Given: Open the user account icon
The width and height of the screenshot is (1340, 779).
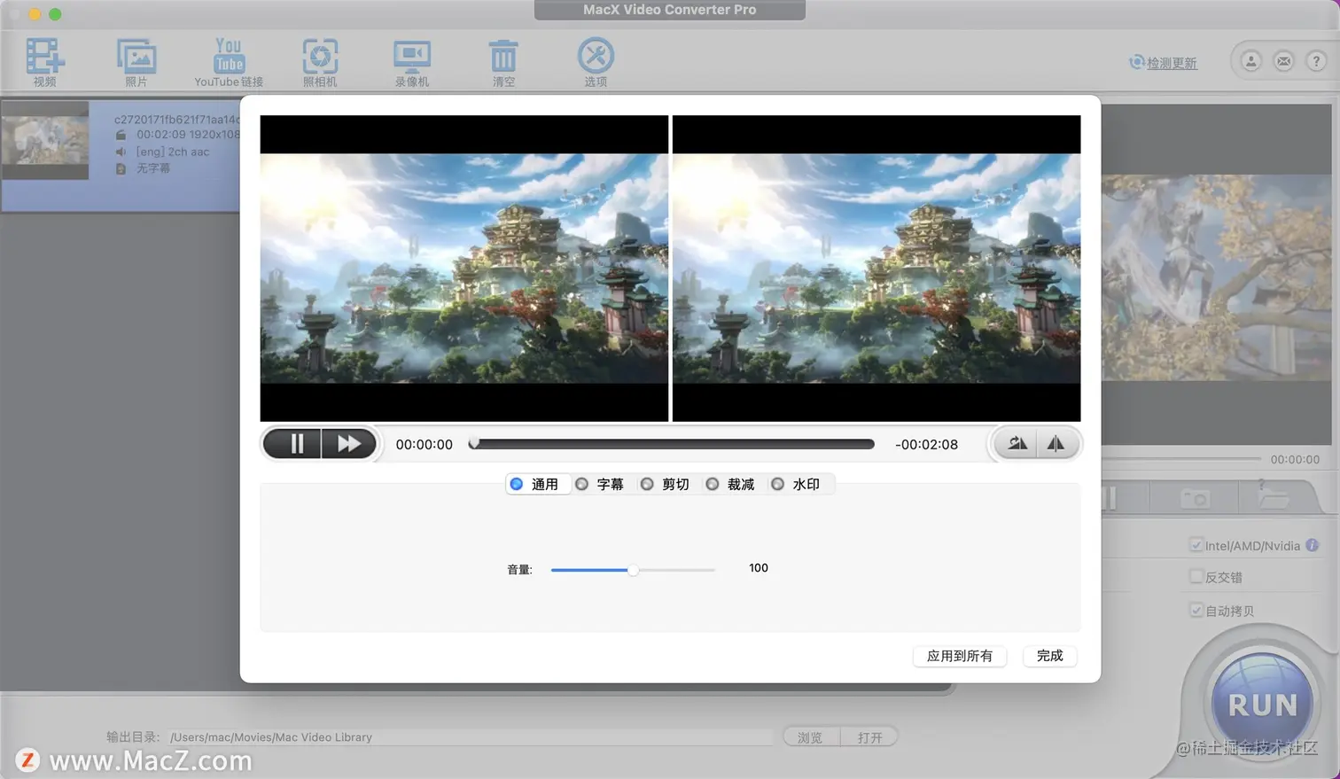Looking at the screenshot, I should [x=1250, y=61].
